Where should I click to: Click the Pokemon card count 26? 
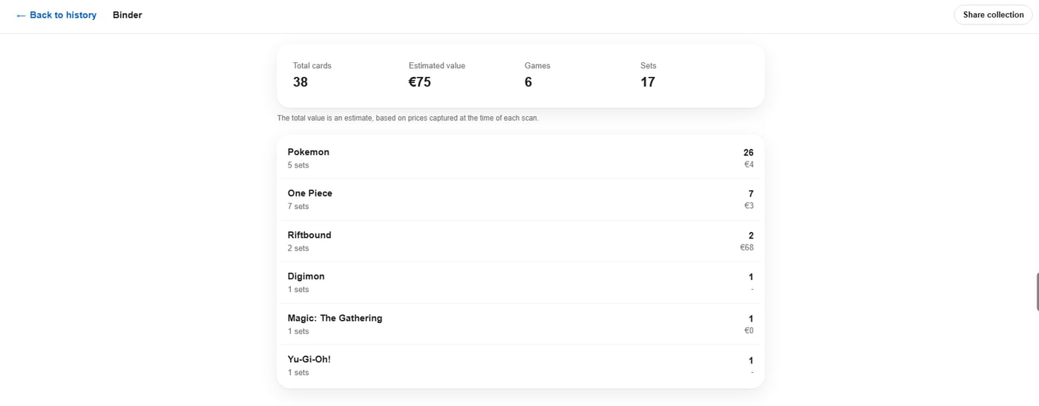(748, 153)
